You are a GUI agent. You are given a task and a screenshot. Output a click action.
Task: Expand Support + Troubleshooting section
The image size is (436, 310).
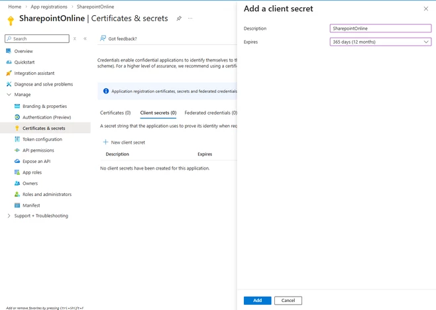(9, 216)
